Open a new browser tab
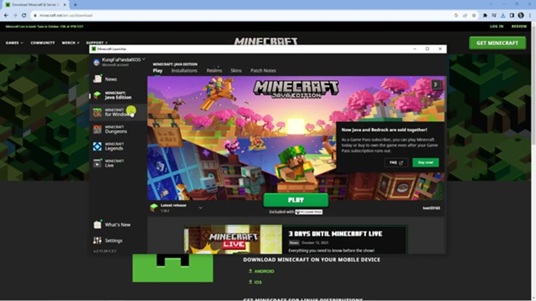 click(x=75, y=5)
